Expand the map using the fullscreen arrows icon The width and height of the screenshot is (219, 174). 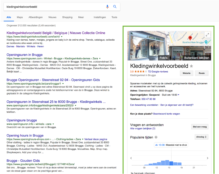click(207, 35)
